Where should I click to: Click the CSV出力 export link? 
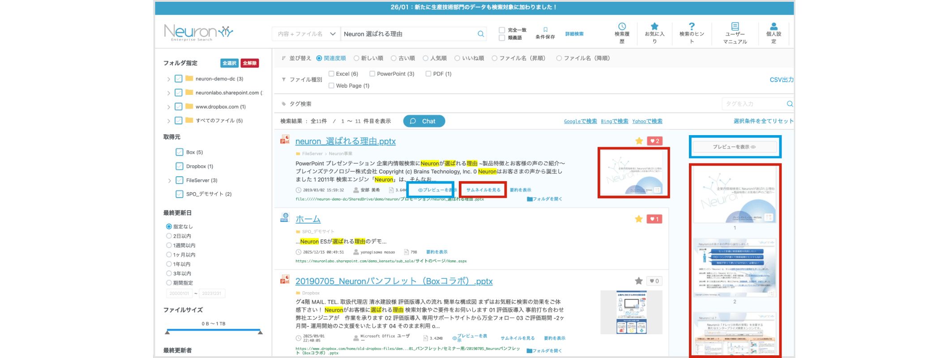[x=782, y=80]
